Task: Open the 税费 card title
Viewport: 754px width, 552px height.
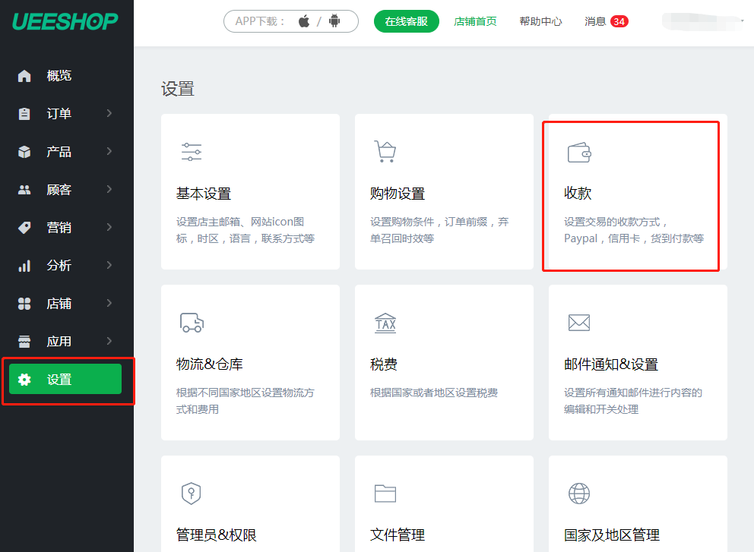Action: pos(383,364)
